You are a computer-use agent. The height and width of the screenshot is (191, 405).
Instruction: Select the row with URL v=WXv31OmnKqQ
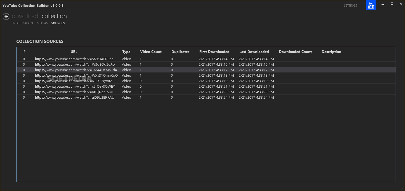tap(206, 75)
